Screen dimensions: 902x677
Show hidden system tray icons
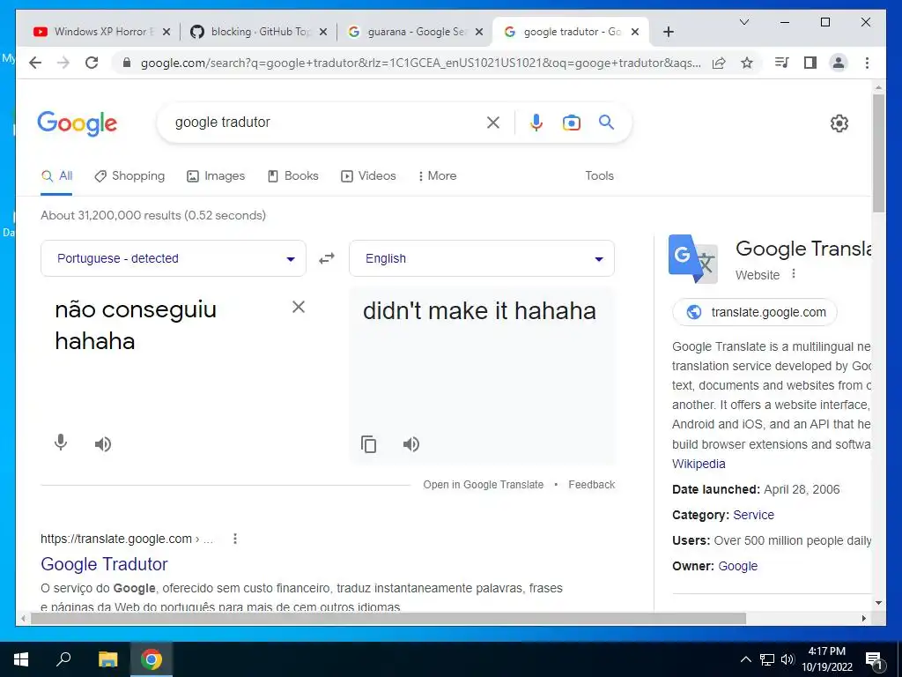tap(745, 659)
